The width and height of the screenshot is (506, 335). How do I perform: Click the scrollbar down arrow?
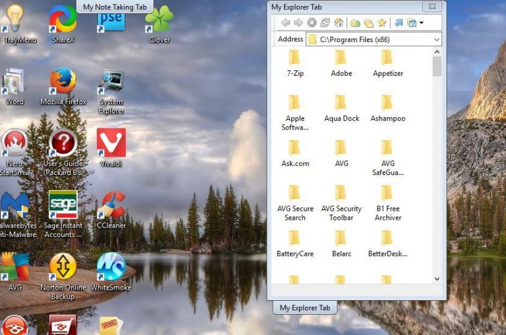coord(437,279)
